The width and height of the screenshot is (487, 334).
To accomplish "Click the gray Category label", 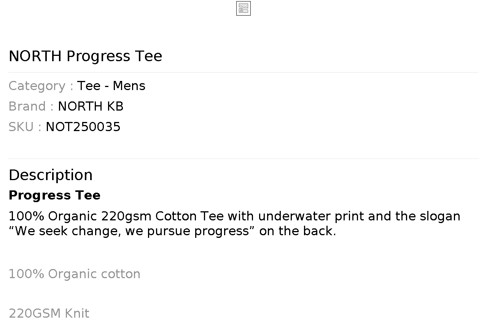I will coord(41,86).
